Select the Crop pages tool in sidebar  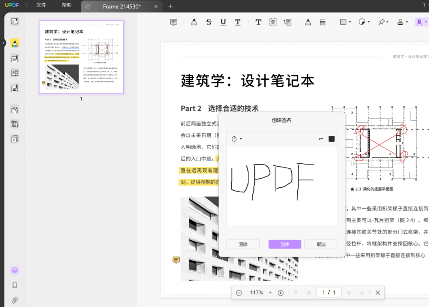pos(14,124)
